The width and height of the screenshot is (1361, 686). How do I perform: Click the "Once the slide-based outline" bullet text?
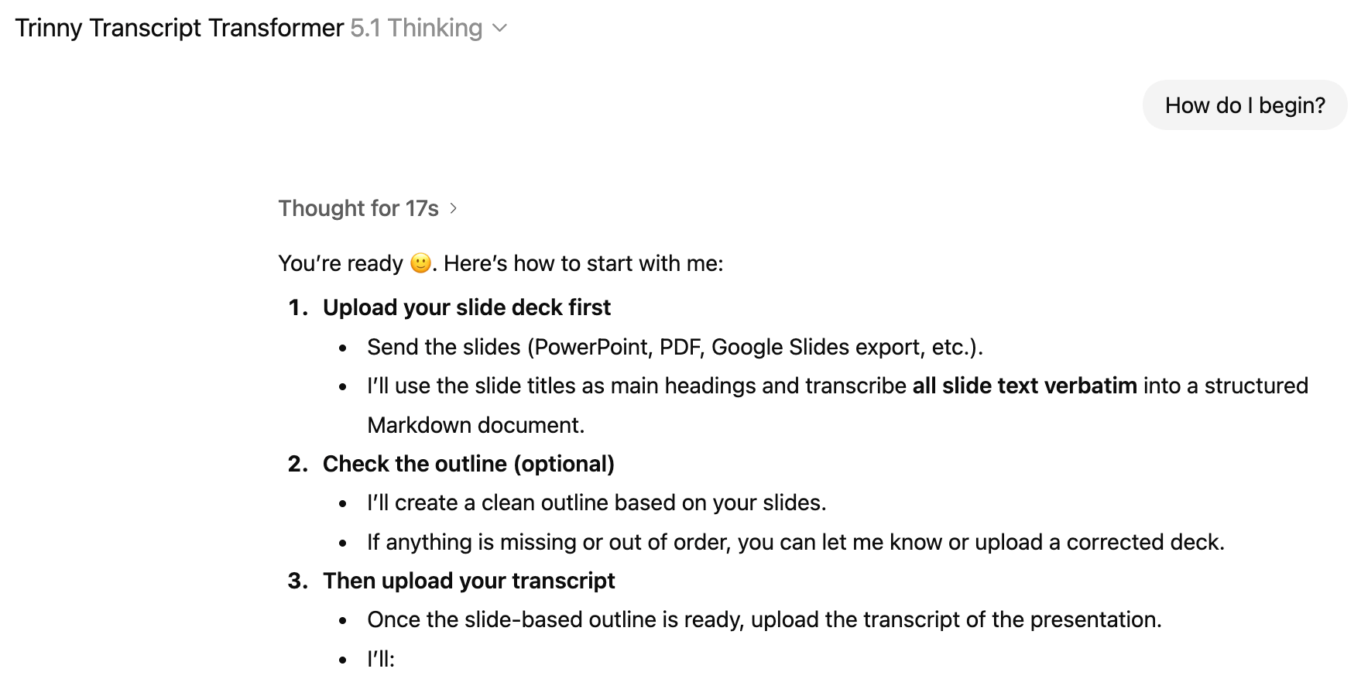(764, 619)
